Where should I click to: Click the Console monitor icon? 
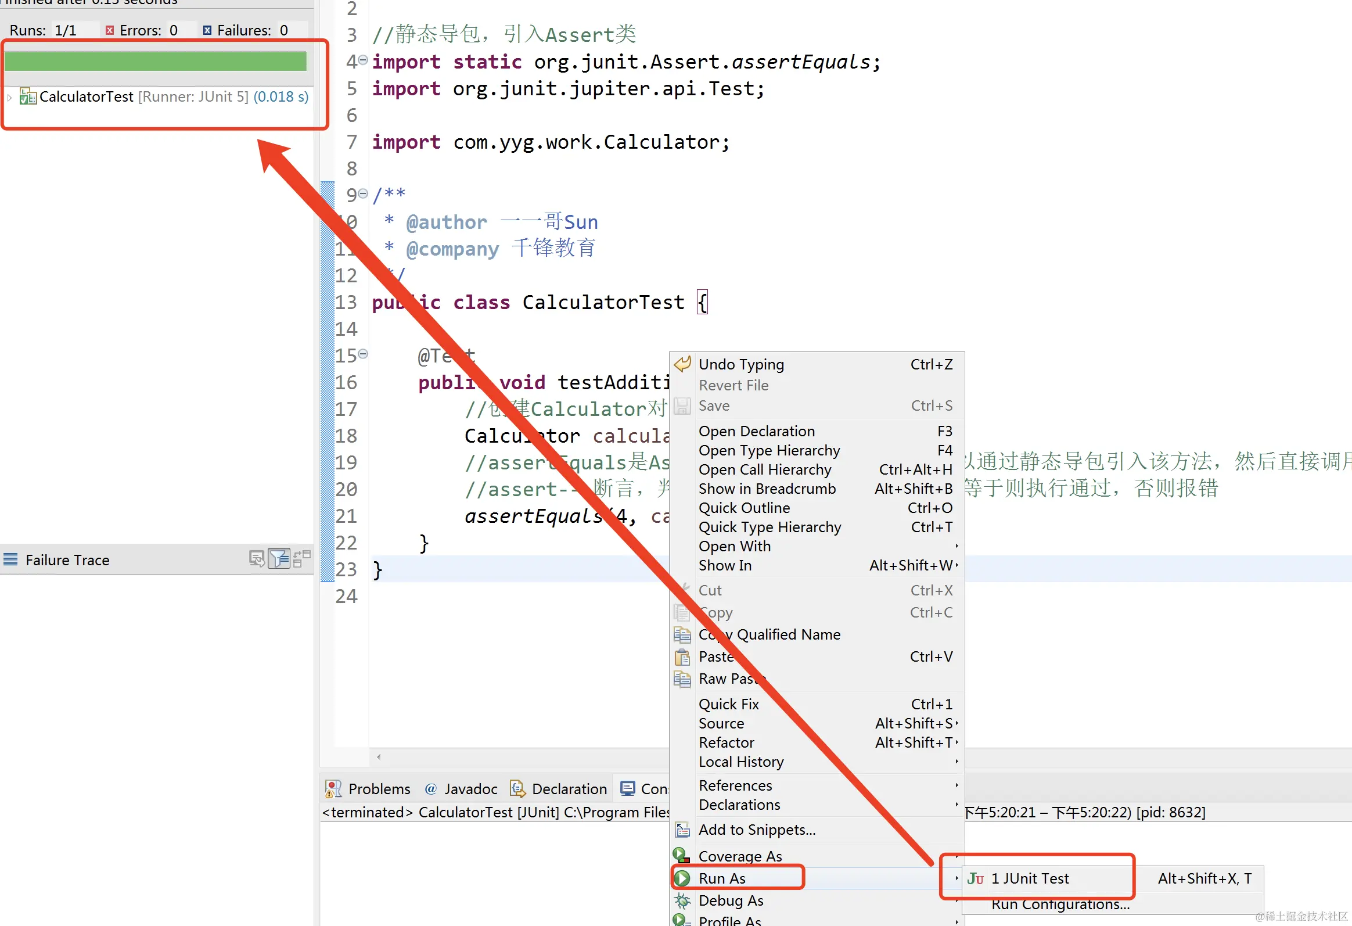click(x=628, y=789)
